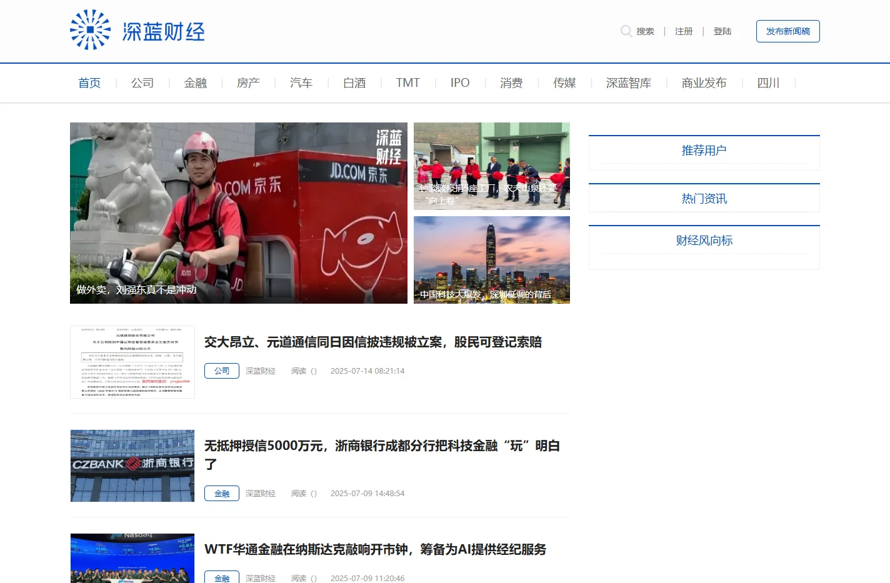Select the 公司 nav item
This screenshot has height=583, width=890.
[142, 83]
